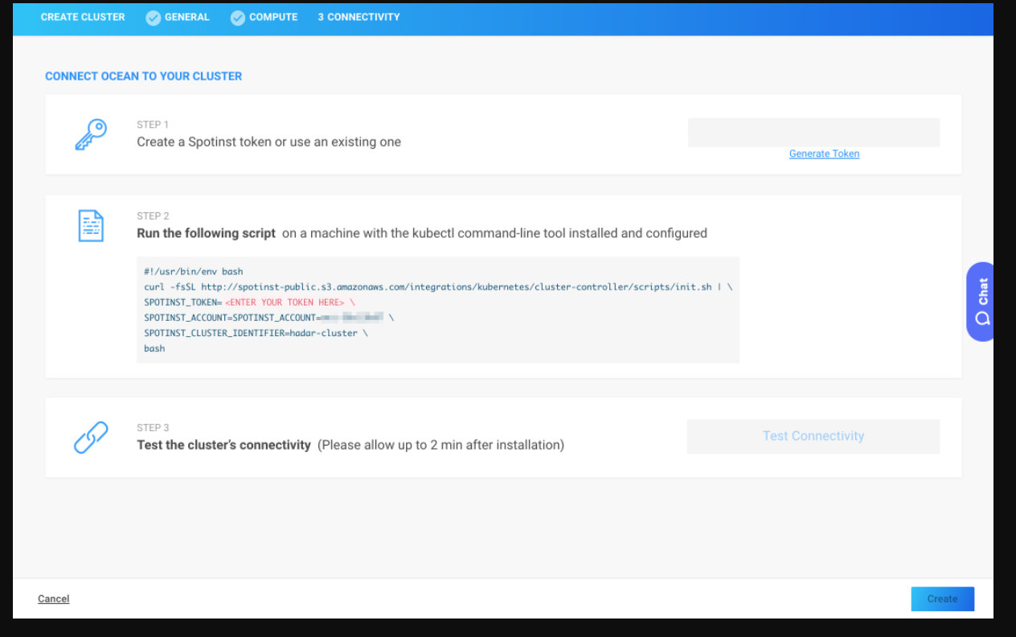Select the 3 CONNECTIVITY step
Viewport: 1016px width, 637px height.
358,17
